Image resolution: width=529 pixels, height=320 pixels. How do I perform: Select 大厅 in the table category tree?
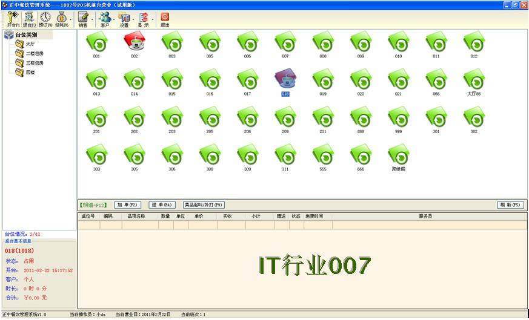click(29, 44)
